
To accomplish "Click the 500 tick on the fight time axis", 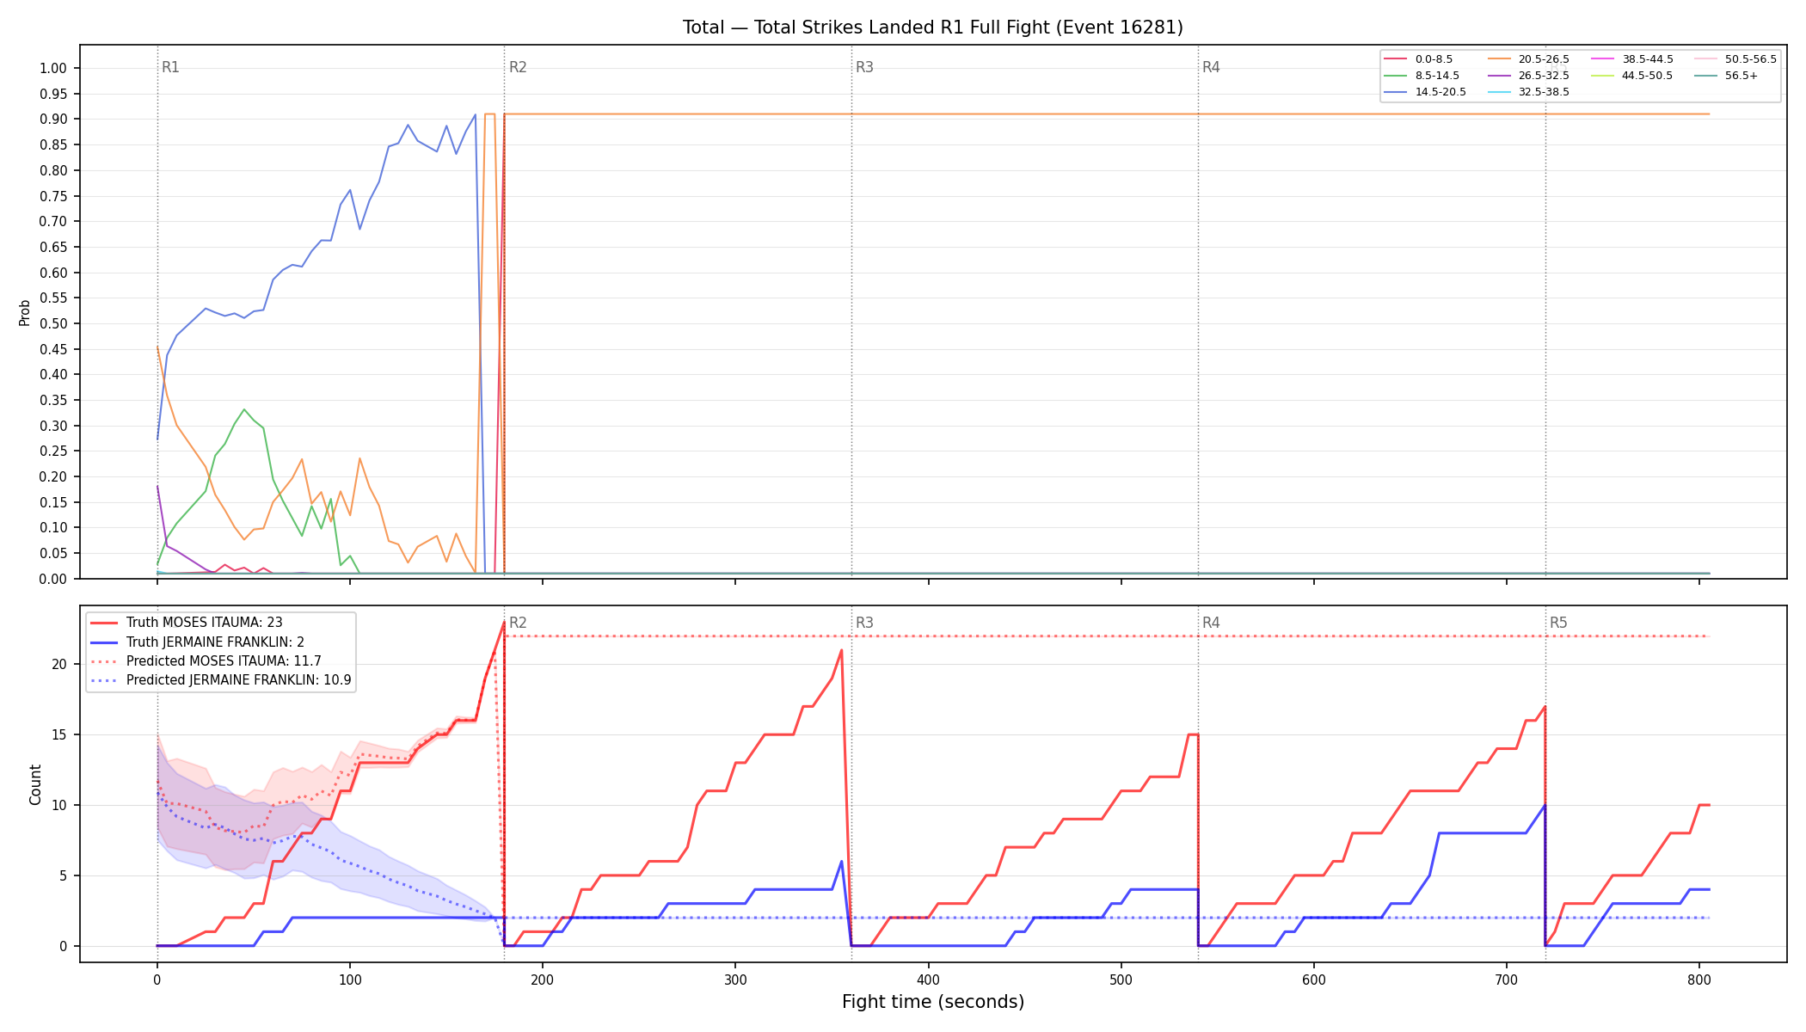I will [x=1121, y=979].
